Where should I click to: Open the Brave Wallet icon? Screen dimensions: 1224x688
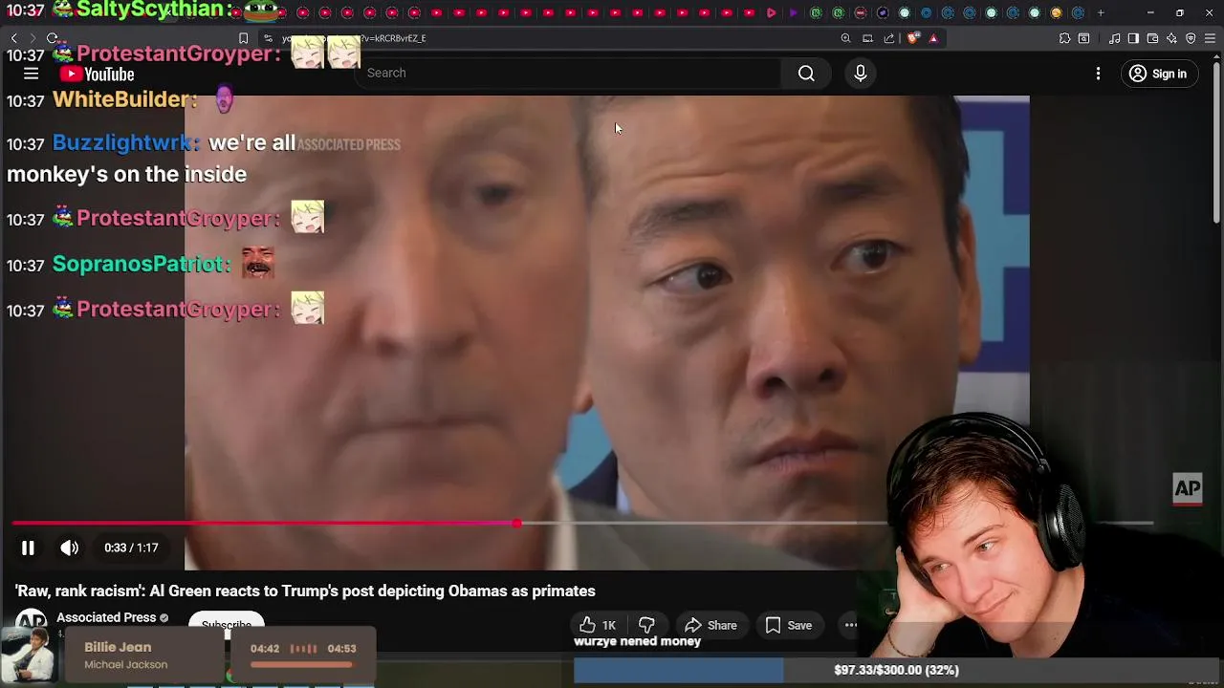click(1152, 38)
